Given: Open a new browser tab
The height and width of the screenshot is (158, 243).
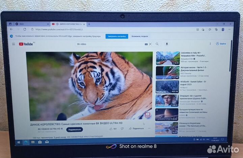Looking at the screenshot, I should (89, 24).
